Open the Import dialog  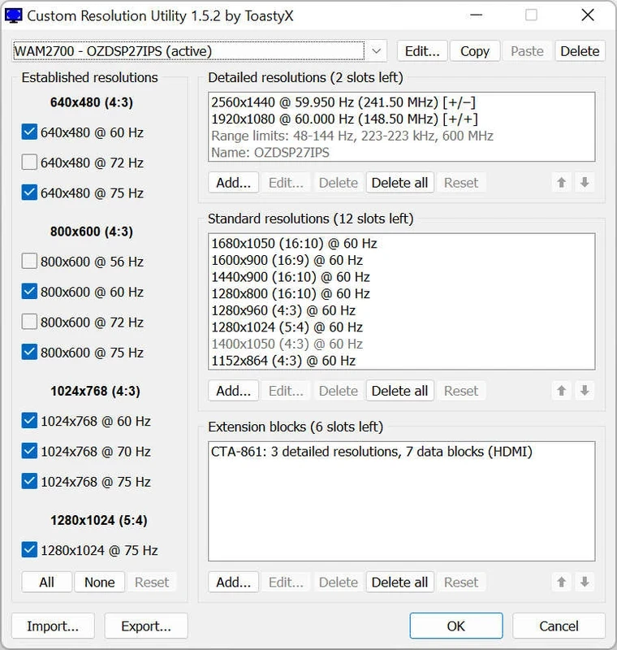[x=53, y=626]
